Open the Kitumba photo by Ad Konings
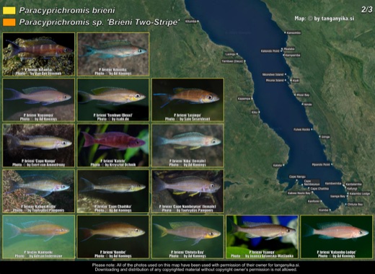Image resolution: width=375 pixels, height=274 pixels. point(113,54)
